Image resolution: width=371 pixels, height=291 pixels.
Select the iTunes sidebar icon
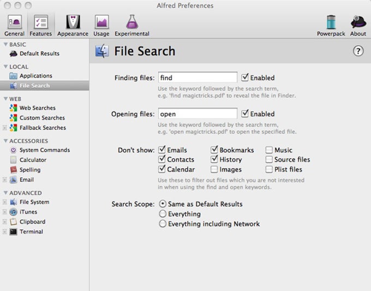tap(13, 212)
